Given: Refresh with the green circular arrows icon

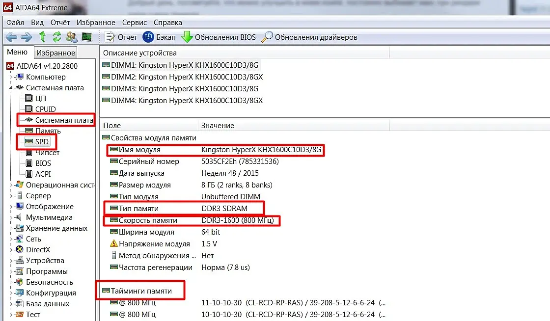Looking at the screenshot, I should click(56, 37).
